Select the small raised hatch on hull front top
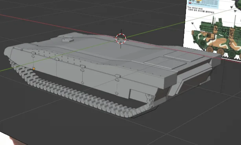The width and height of the screenshot is (241, 145). (x=68, y=39)
